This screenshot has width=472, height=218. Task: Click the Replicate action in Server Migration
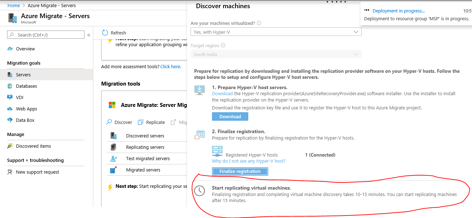[x=151, y=122]
